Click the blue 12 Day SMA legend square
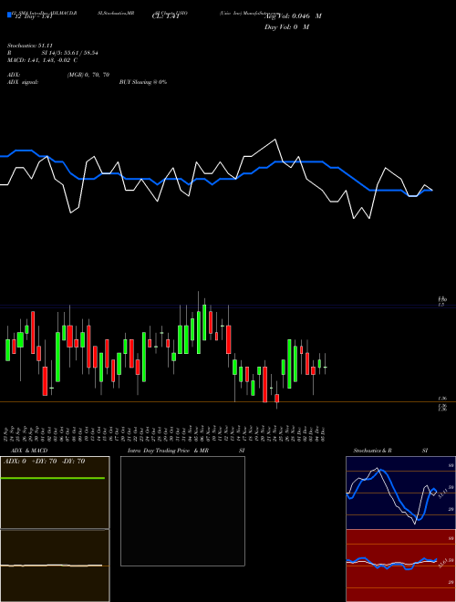456x602 pixels. tap(10, 16)
